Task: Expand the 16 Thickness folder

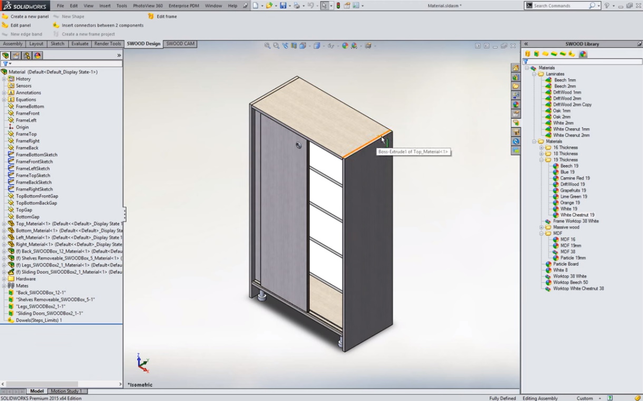Action: click(541, 148)
